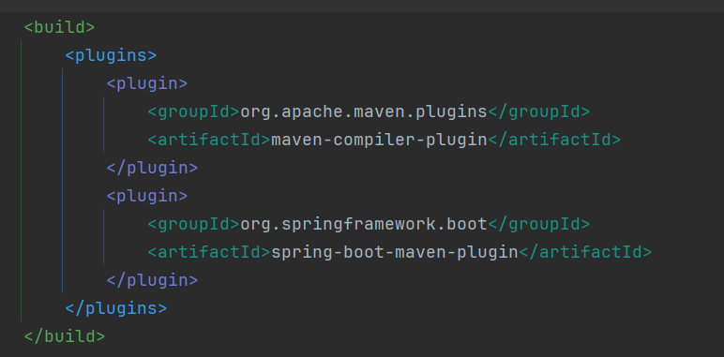Select the spring-boot-maven-plugin artifactId value

(x=395, y=252)
